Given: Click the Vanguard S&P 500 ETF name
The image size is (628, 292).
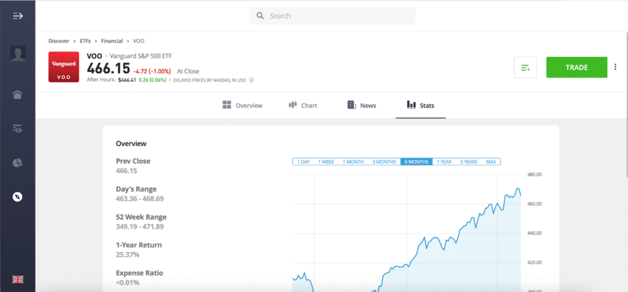Looking at the screenshot, I should pos(140,56).
